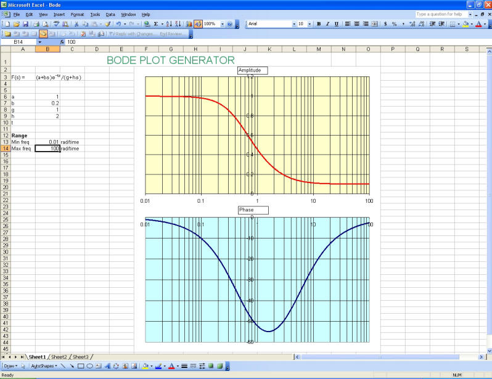This screenshot has width=492, height=379.
Task: Select row 6 header
Action: coord(6,97)
